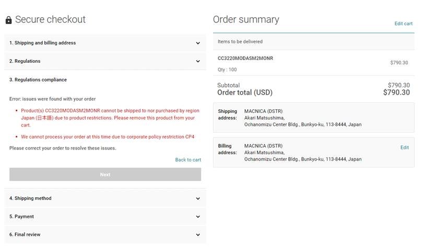Open step 1 Shipping and billing address title

(x=42, y=43)
